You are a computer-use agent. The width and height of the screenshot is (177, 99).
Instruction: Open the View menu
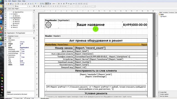(19, 1)
